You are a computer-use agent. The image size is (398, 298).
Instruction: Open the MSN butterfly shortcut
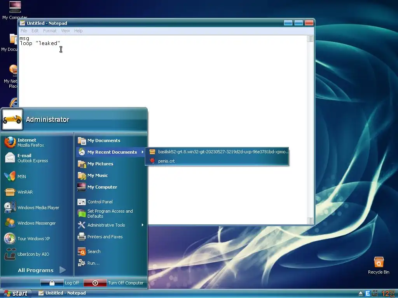[37, 177]
